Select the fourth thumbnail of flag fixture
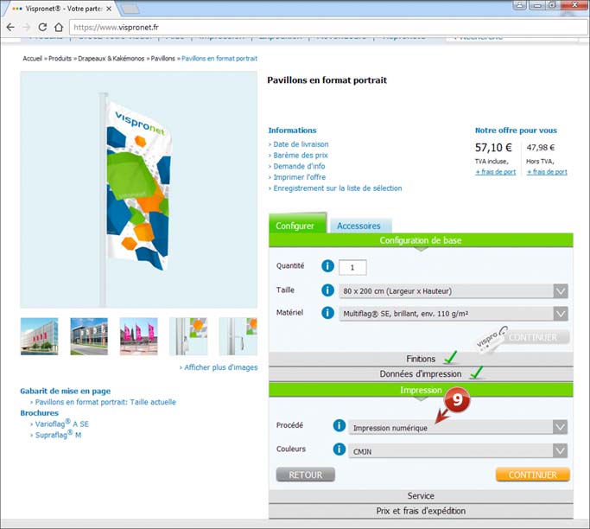This screenshot has height=529, width=590. click(188, 336)
